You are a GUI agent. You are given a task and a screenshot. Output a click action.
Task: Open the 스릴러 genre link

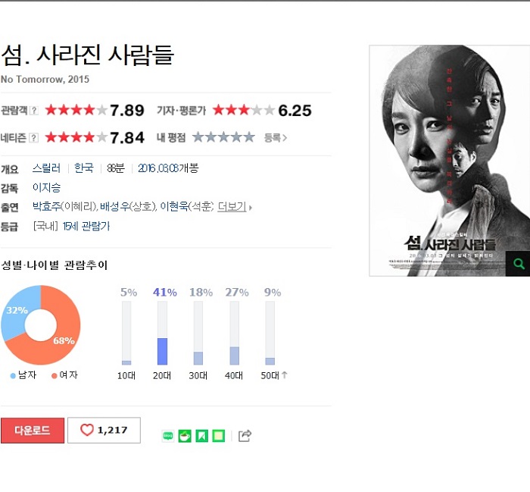[x=47, y=168]
